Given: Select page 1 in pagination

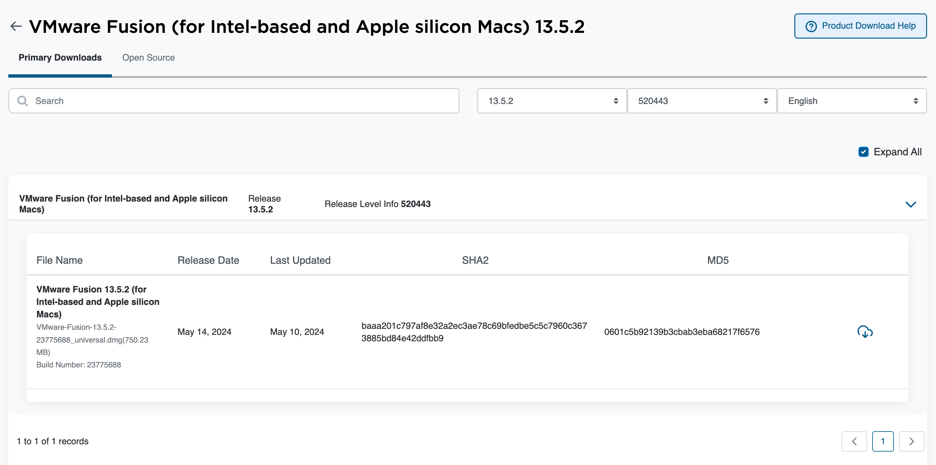Looking at the screenshot, I should pyautogui.click(x=883, y=441).
